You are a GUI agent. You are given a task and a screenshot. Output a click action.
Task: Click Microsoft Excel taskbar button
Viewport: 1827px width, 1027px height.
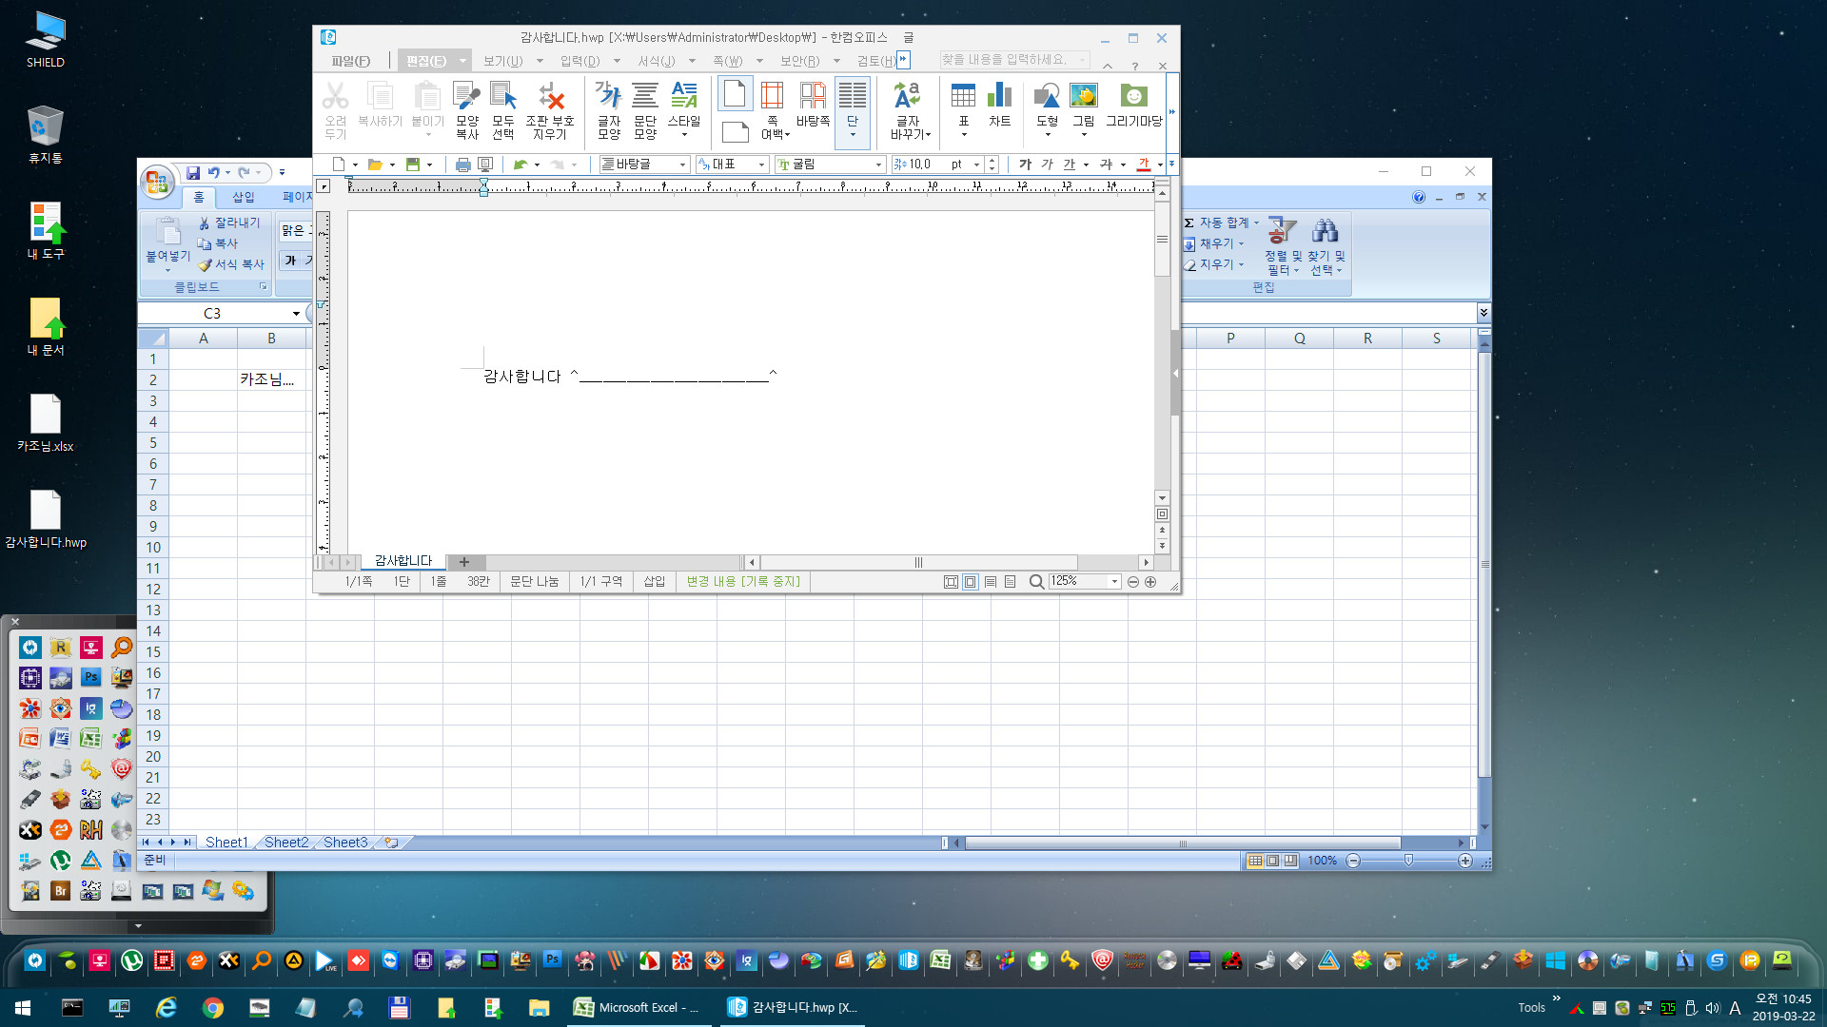[x=638, y=1008]
